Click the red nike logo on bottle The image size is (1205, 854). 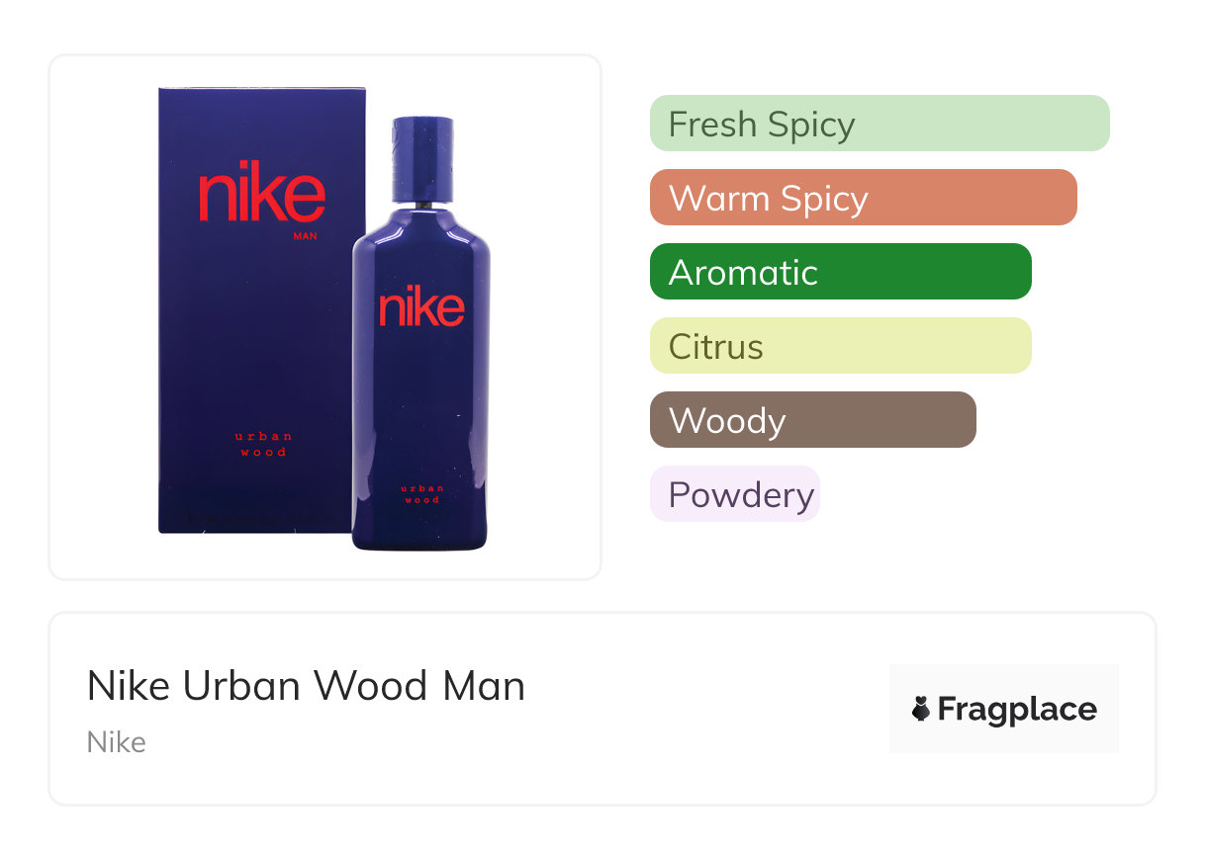[x=421, y=305]
